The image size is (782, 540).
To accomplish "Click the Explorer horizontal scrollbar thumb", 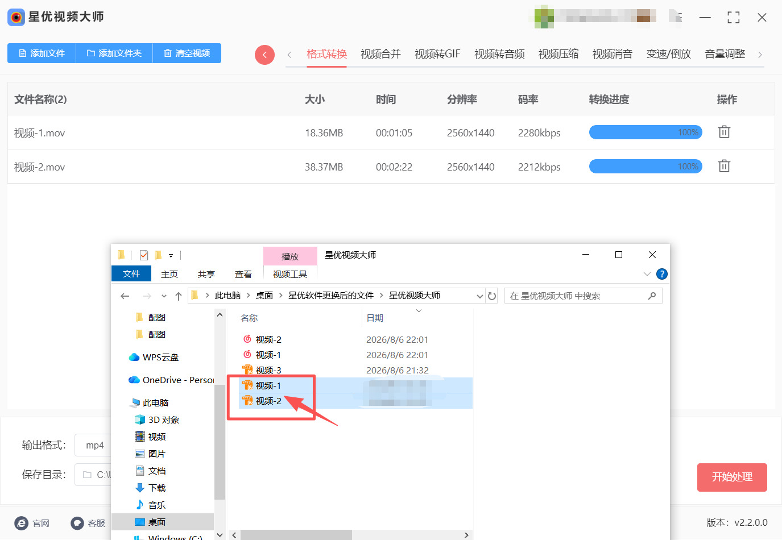I will click(x=296, y=535).
